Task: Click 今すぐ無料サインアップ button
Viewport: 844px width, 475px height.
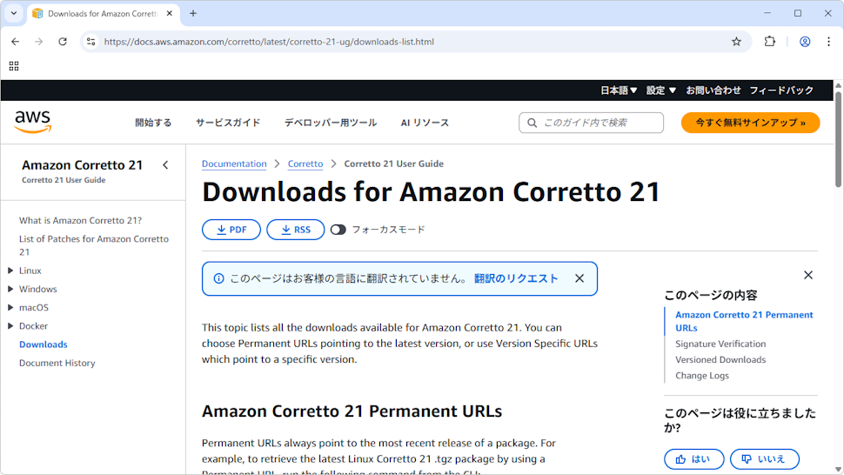Action: [750, 123]
